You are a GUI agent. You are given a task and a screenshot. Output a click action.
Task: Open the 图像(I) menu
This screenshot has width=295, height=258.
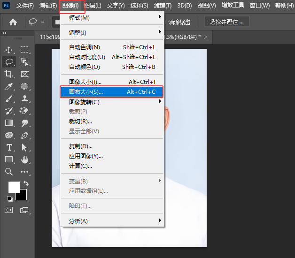pos(70,6)
